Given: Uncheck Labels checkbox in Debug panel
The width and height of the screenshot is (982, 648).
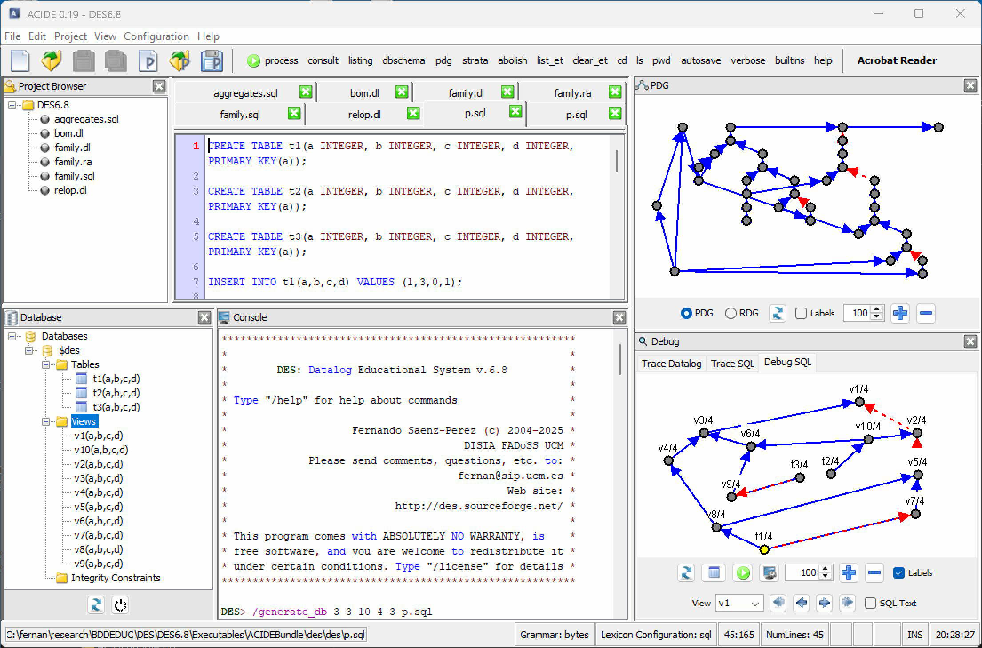Looking at the screenshot, I should click(x=898, y=572).
